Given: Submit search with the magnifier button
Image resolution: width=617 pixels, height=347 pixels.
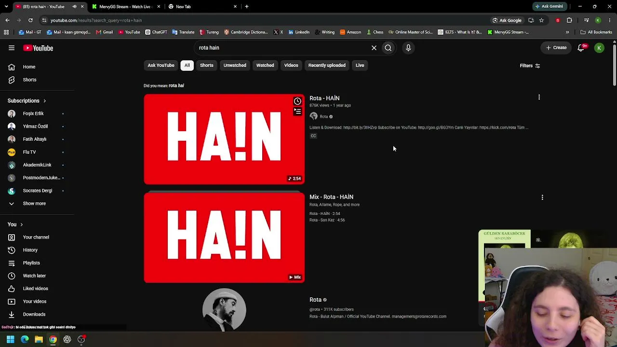Looking at the screenshot, I should point(388,48).
